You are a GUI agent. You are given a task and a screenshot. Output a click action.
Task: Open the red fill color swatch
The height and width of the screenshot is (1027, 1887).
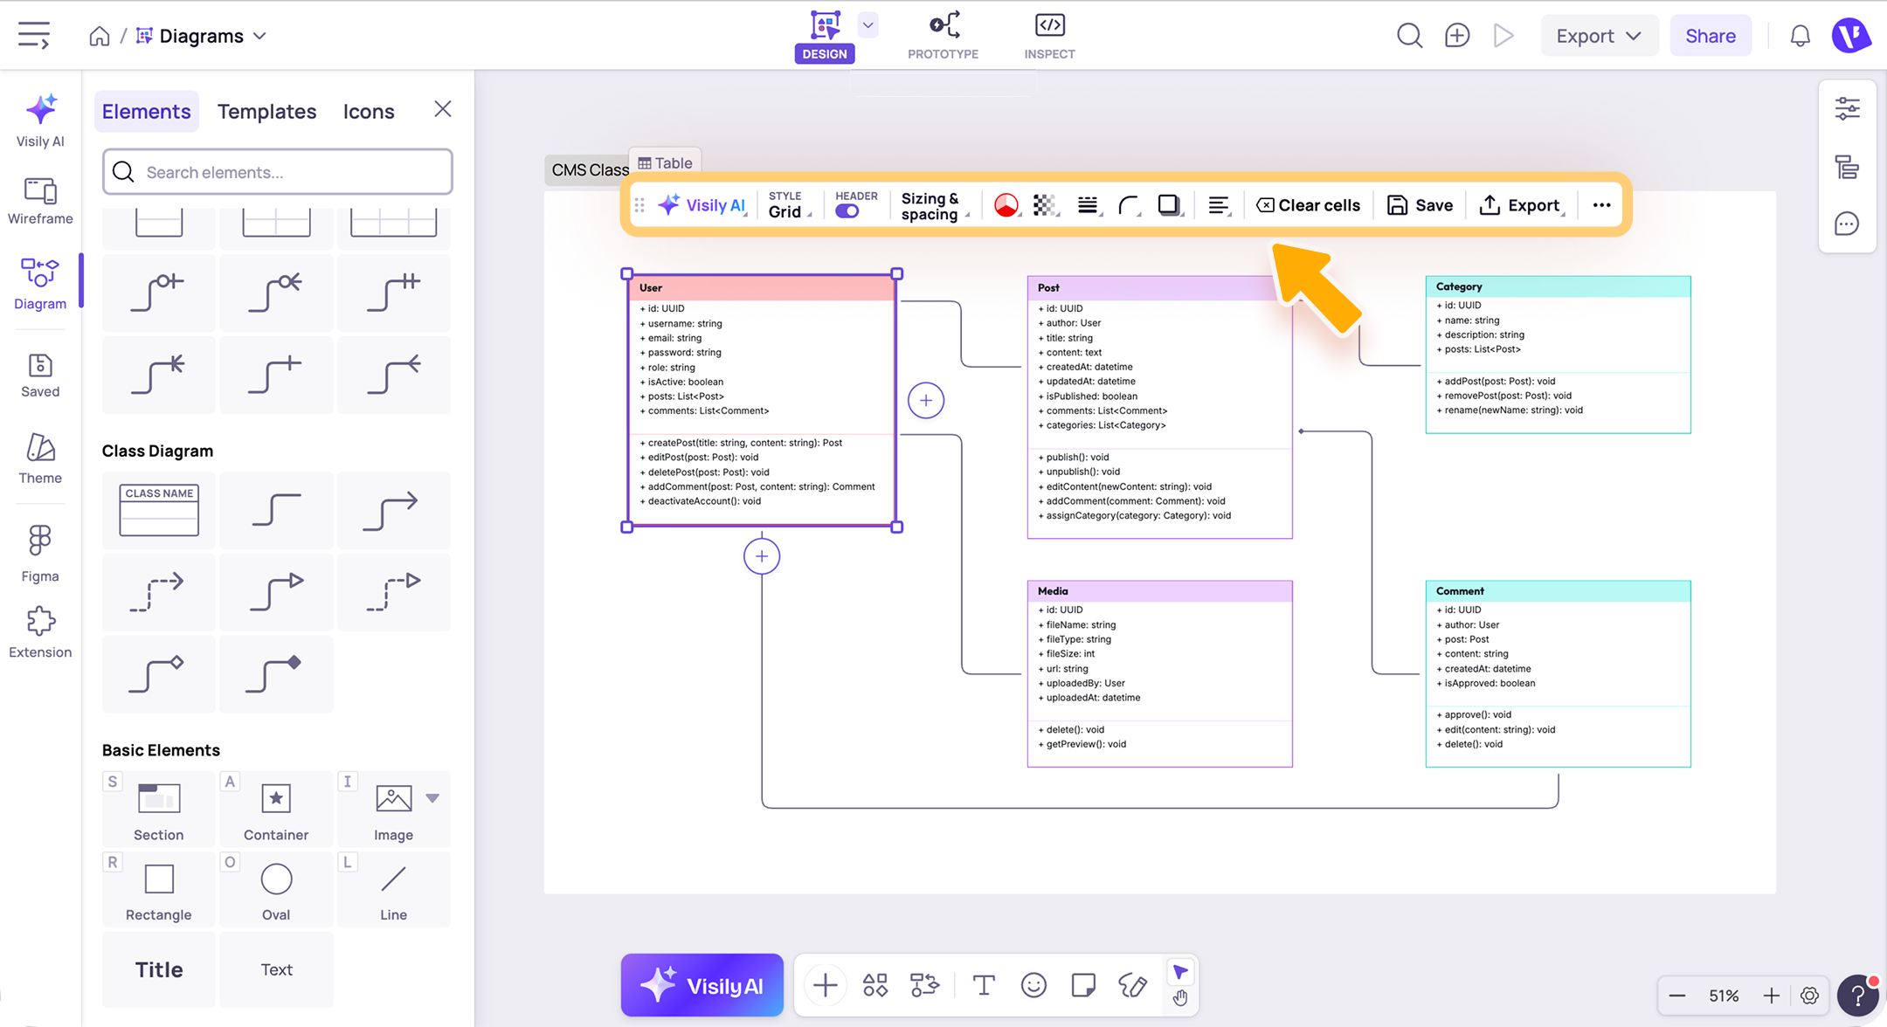click(x=1006, y=205)
